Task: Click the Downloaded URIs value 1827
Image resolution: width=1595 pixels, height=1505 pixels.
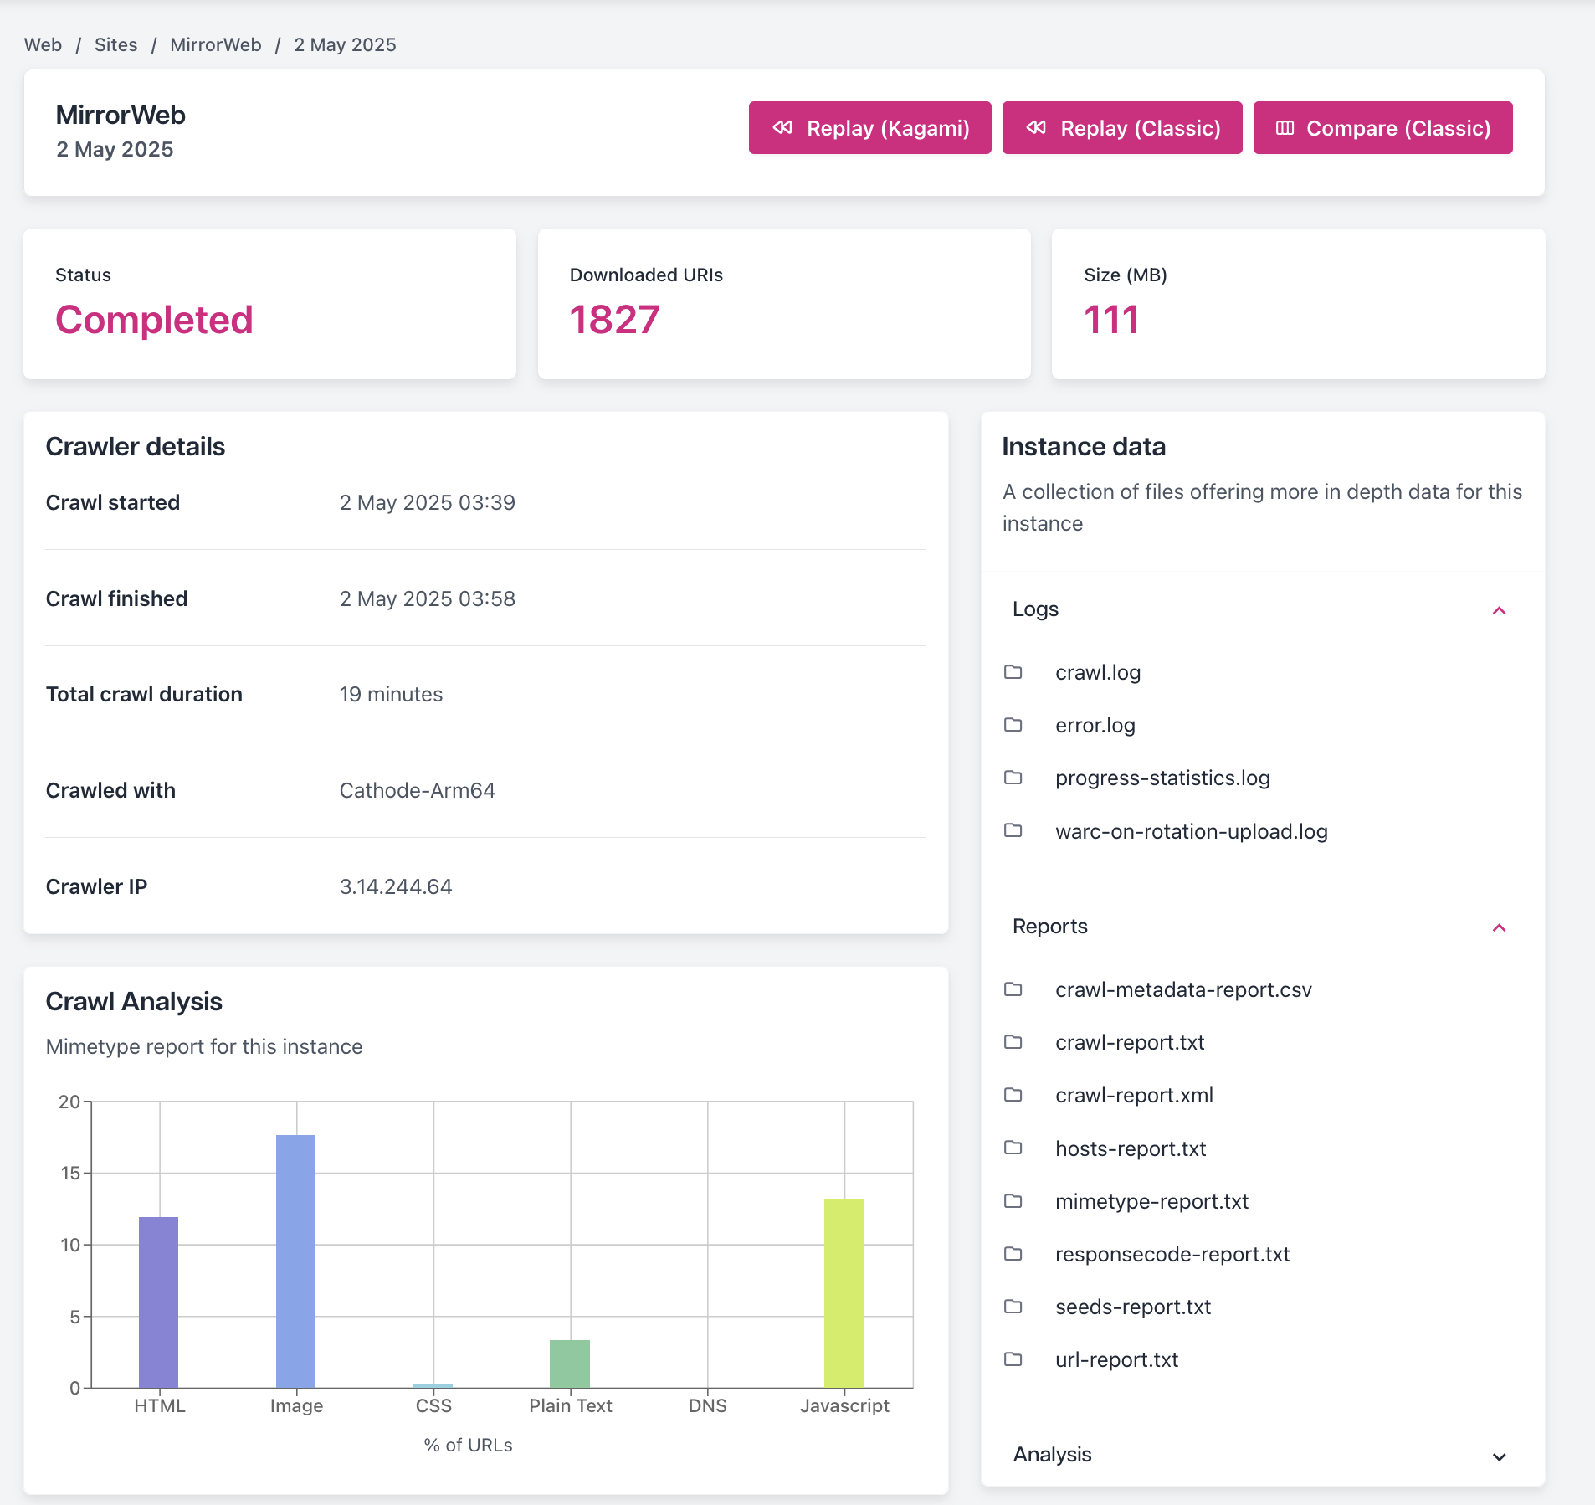Action: [x=614, y=320]
